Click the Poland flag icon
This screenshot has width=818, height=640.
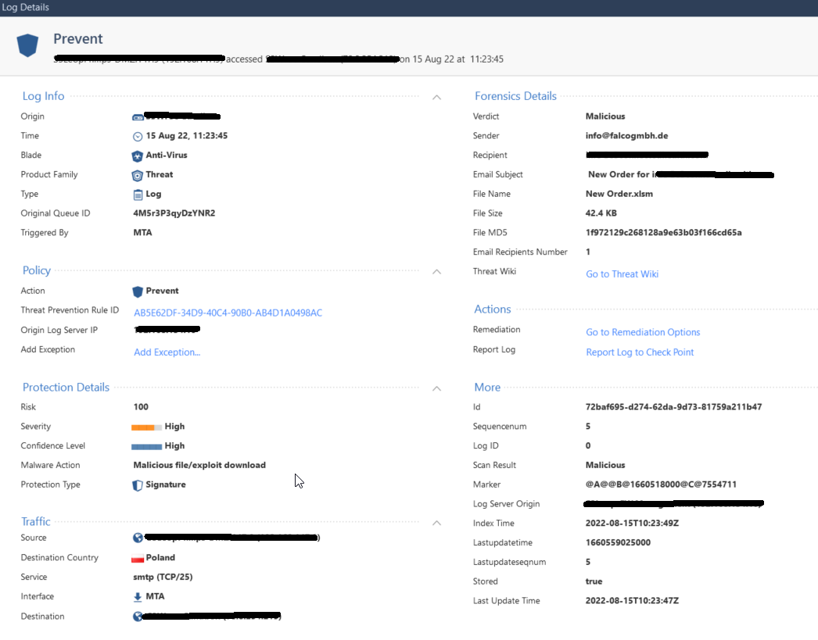(x=138, y=558)
